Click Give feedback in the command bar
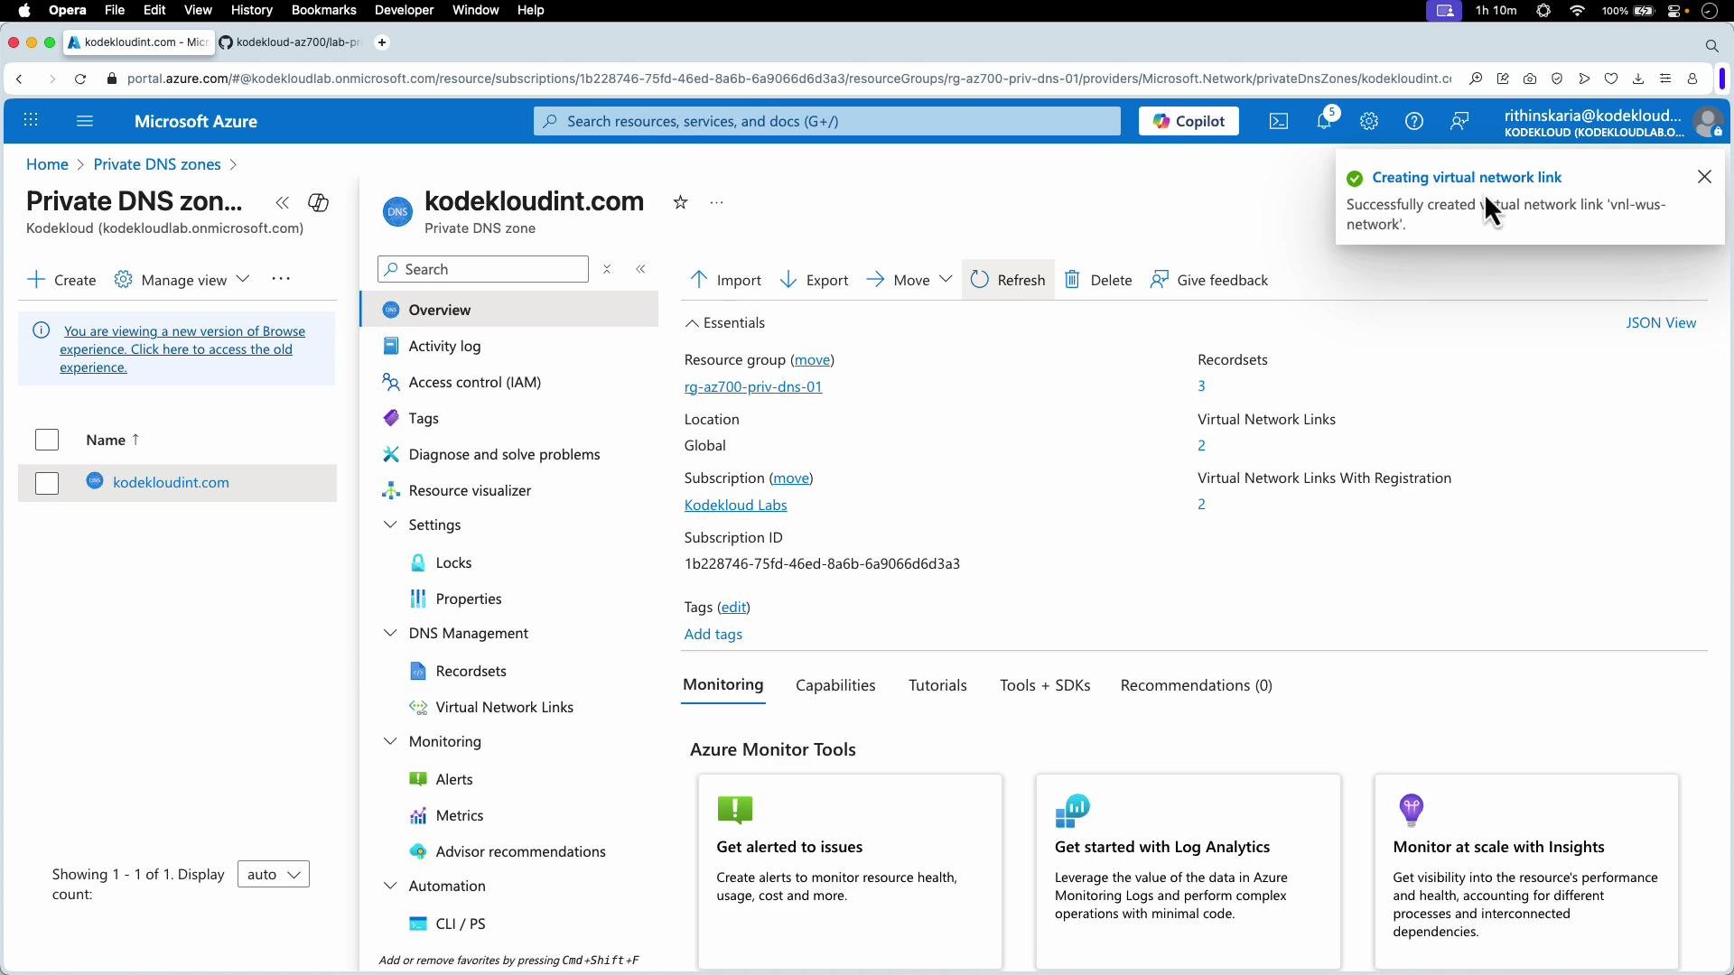 click(x=1209, y=280)
